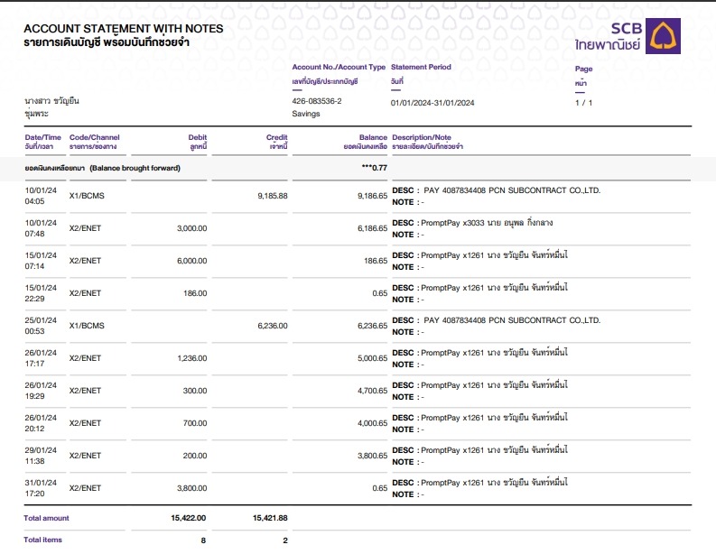Click the page number 1 / 1
Image resolution: width=716 pixels, height=554 pixels.
point(583,103)
